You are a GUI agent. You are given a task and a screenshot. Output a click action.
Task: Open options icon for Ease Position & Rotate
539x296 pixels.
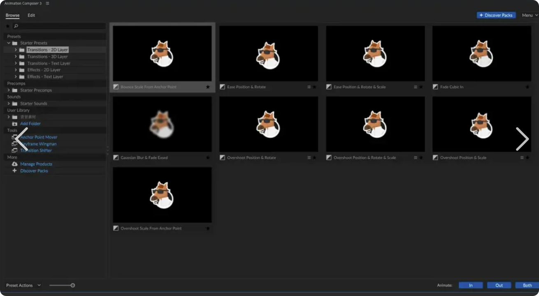(x=309, y=87)
